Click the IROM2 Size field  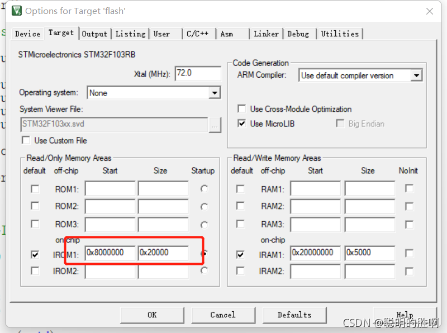click(x=163, y=272)
